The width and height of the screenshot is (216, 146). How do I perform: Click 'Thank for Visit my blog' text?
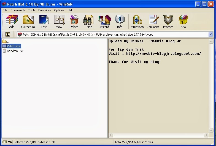point(134,62)
